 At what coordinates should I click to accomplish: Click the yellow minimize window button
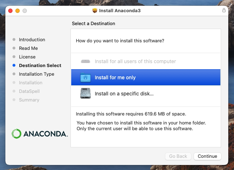18,11
